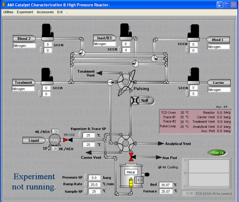Open the Experiment menu
This screenshot has height=202, width=239.
pos(25,12)
